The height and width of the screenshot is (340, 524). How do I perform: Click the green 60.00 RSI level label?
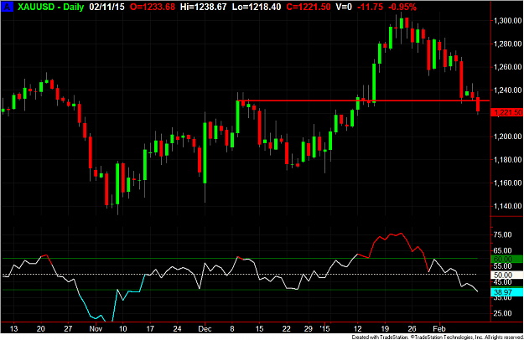pos(506,260)
